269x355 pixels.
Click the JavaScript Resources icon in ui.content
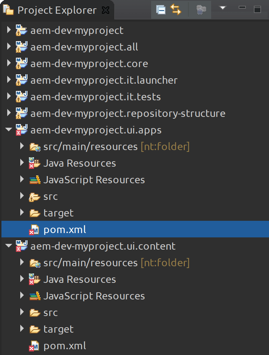[35, 296]
